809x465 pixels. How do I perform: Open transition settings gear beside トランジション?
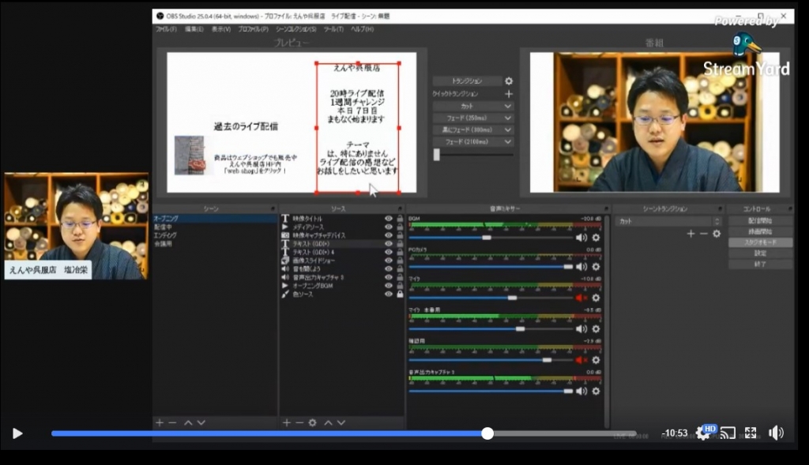[x=509, y=81]
